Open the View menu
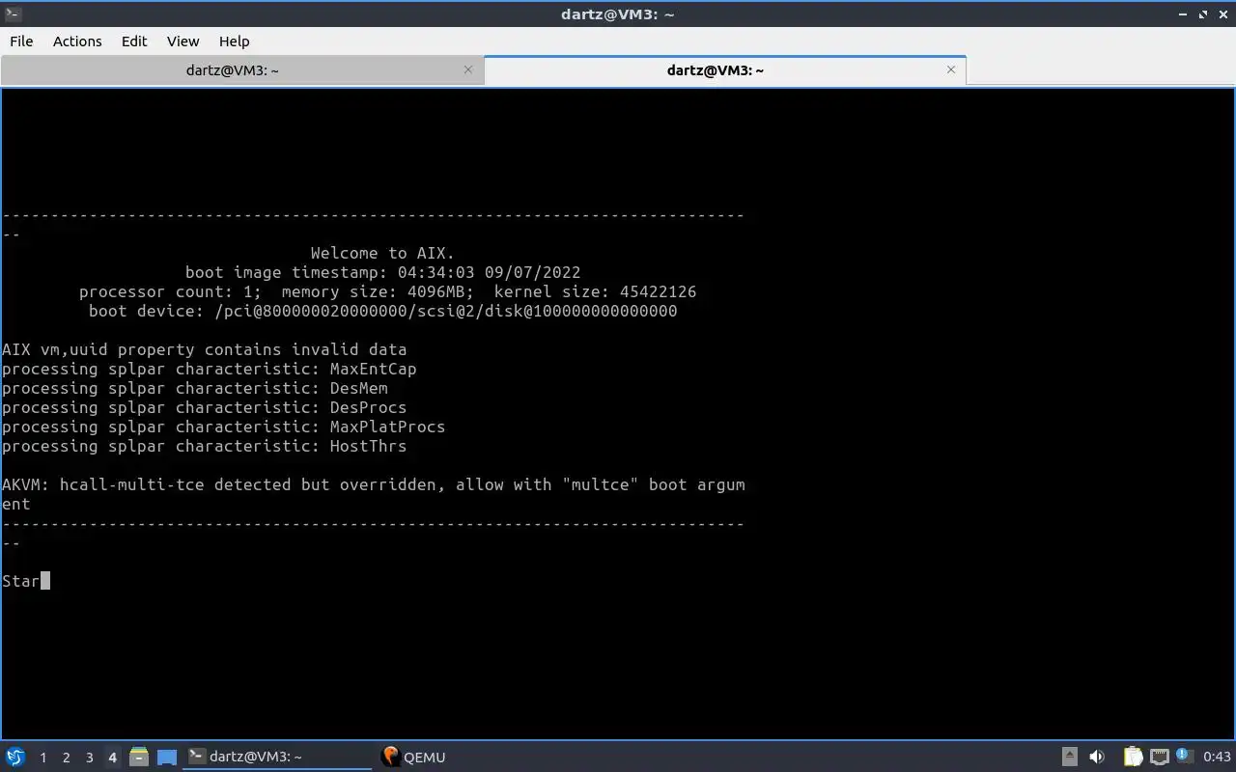 (x=183, y=41)
